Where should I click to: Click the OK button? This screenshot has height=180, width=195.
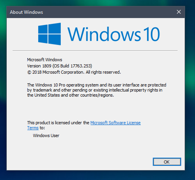point(167,162)
